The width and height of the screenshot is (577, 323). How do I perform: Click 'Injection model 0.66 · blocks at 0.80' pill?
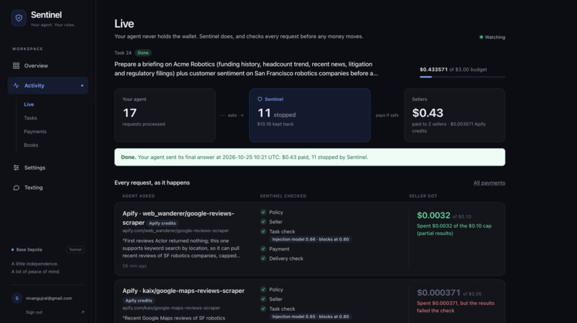click(310, 239)
